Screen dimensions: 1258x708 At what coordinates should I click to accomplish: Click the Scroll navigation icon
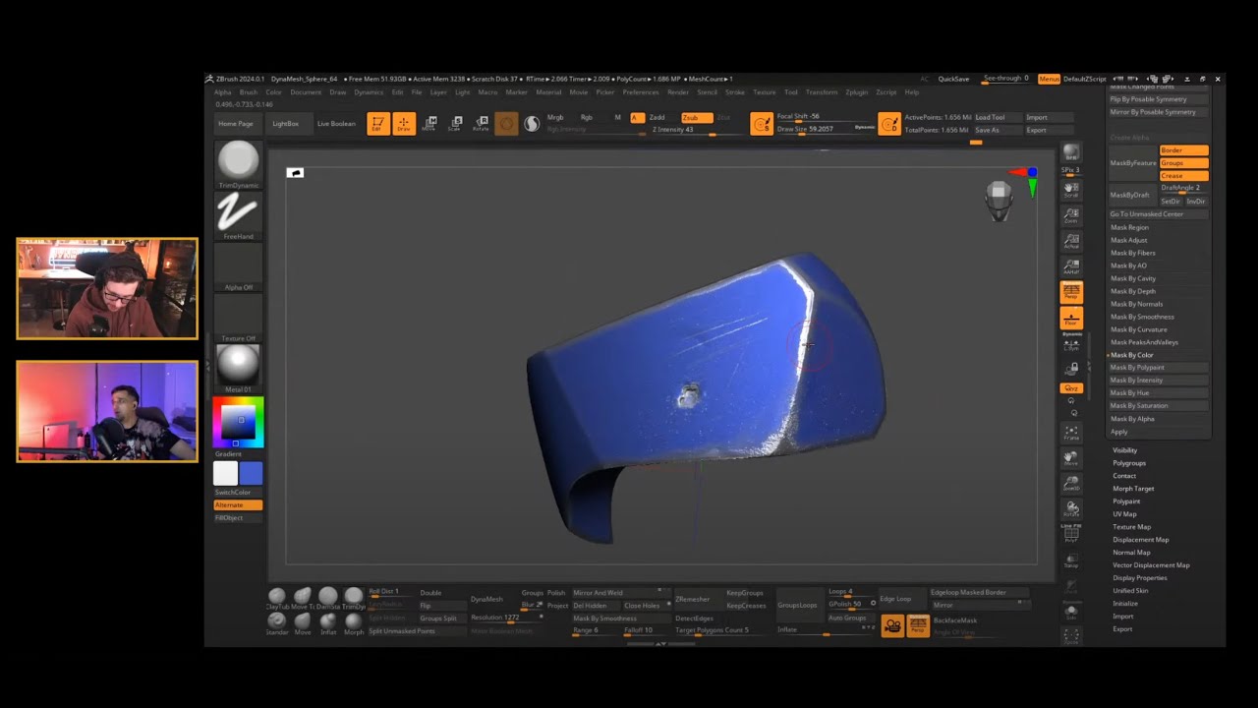[1071, 190]
